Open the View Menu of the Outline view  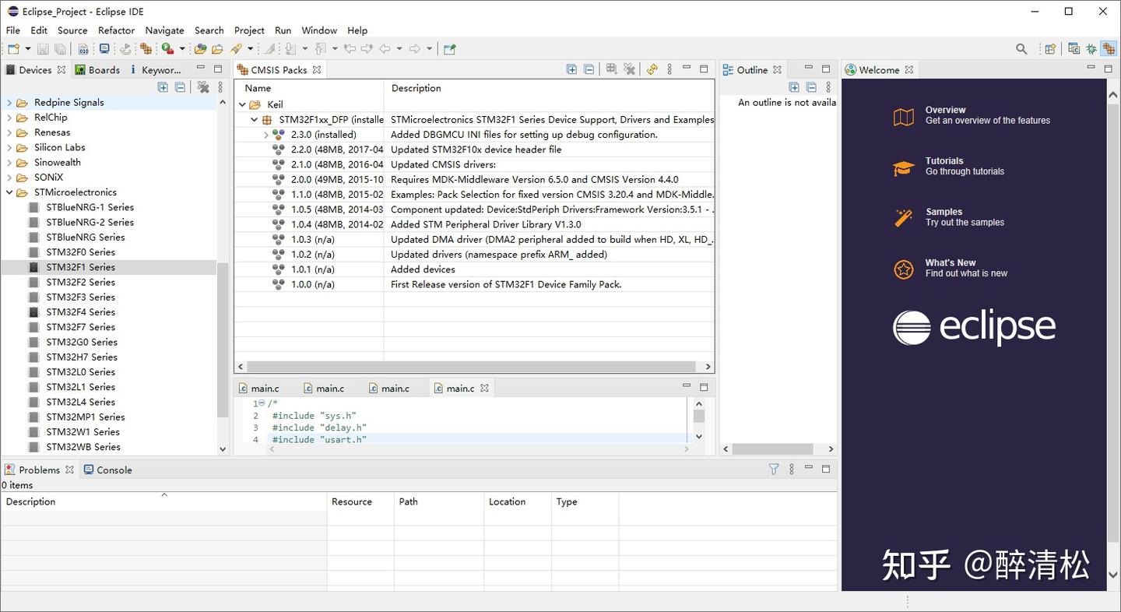tap(828, 86)
